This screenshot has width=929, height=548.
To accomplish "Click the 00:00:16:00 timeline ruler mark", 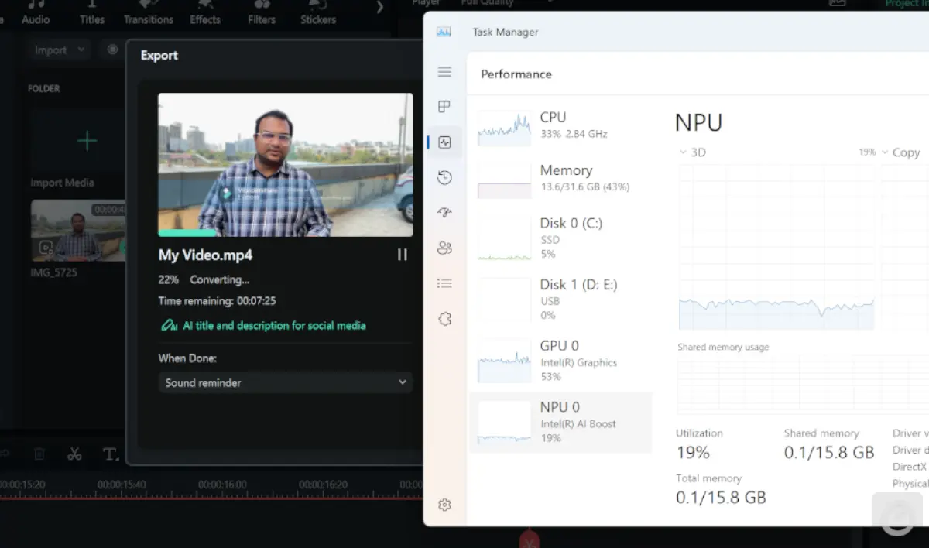I will [222, 485].
